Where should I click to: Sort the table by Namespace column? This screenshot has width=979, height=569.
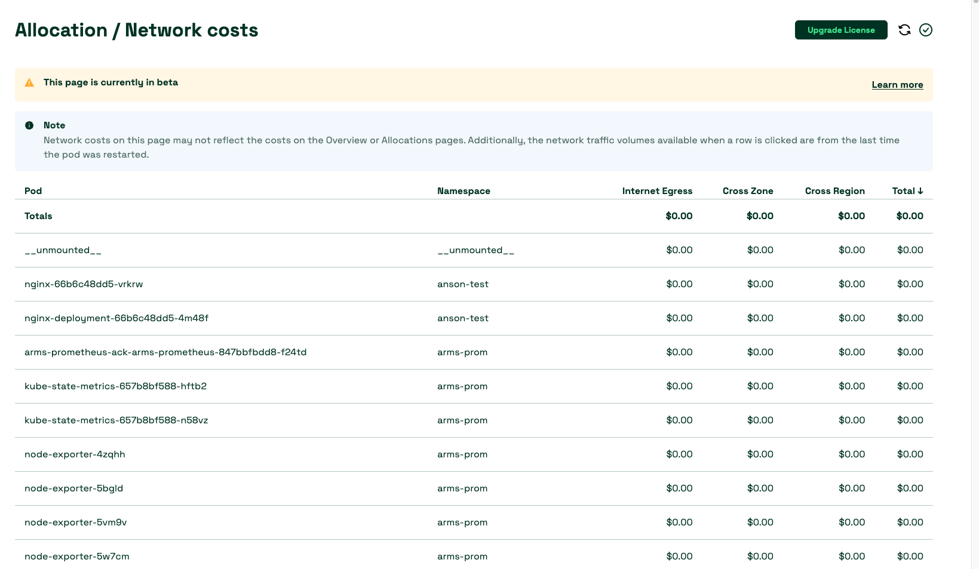pos(464,190)
